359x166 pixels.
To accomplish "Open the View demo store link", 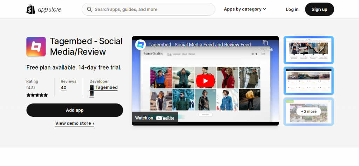I will tap(75, 123).
